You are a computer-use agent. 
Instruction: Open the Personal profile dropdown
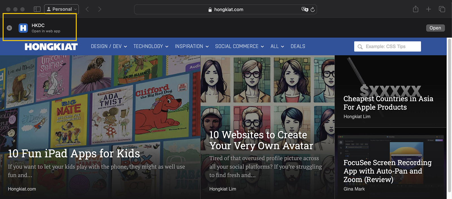pyautogui.click(x=62, y=9)
